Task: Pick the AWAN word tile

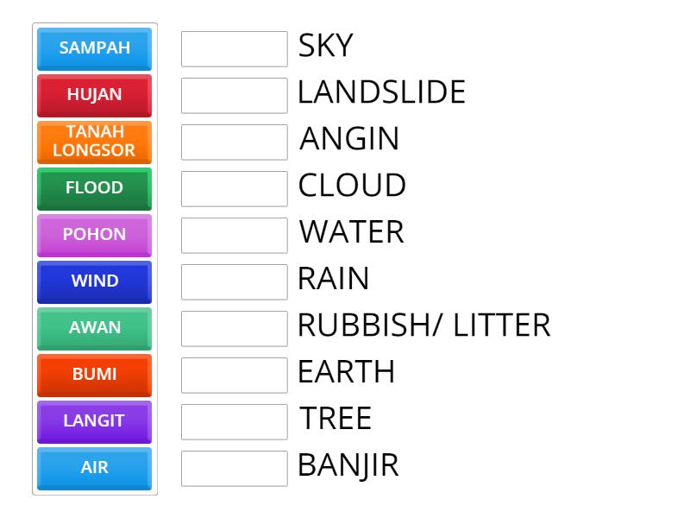Action: [x=94, y=328]
